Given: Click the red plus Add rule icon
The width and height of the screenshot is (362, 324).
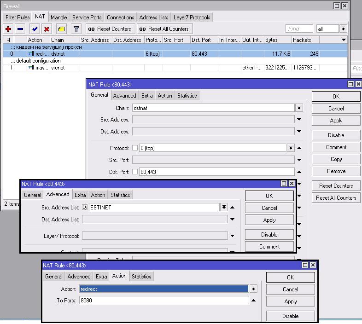Looking at the screenshot, I should (x=8, y=29).
